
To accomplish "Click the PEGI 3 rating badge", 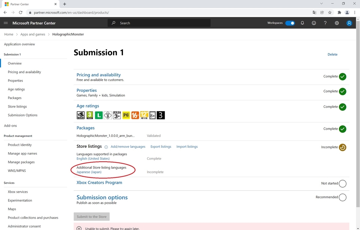I will (90, 115).
